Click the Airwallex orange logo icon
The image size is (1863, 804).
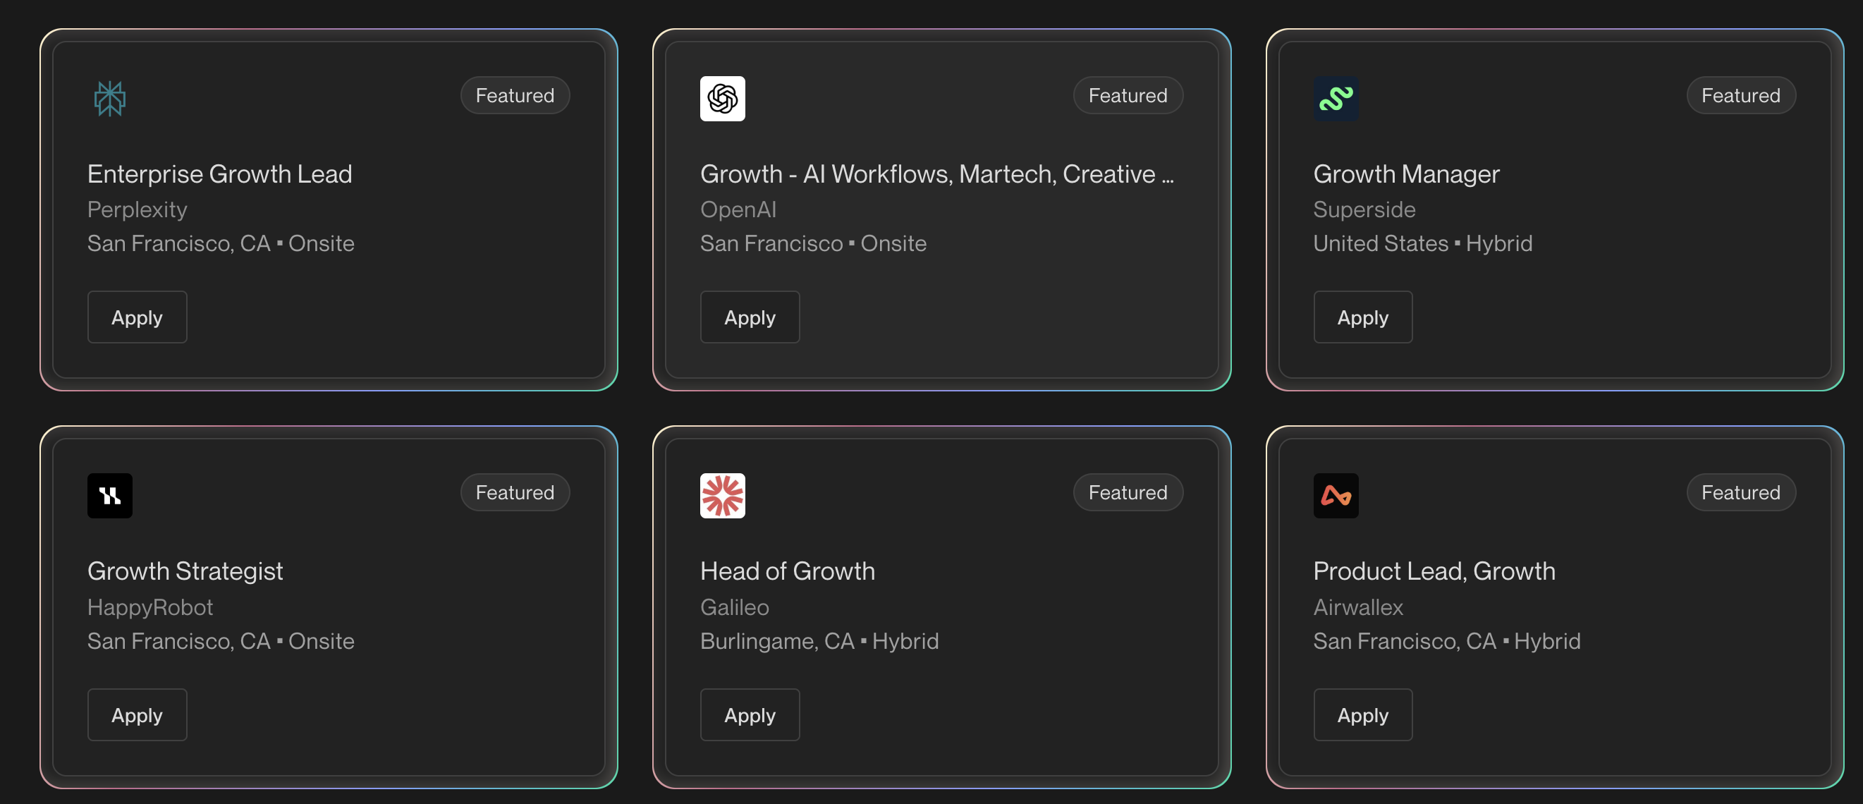tap(1335, 495)
